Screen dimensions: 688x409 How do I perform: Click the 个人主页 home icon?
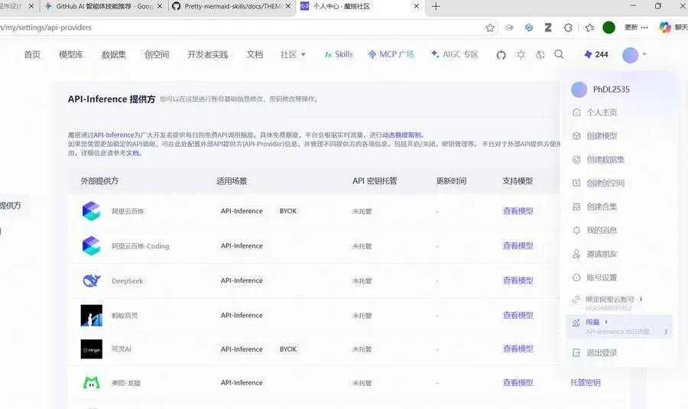(576, 112)
